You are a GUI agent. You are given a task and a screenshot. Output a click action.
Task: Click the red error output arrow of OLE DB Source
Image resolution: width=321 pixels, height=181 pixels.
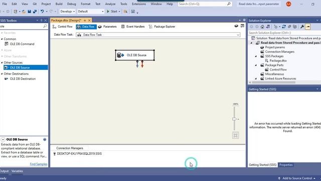[142, 64]
